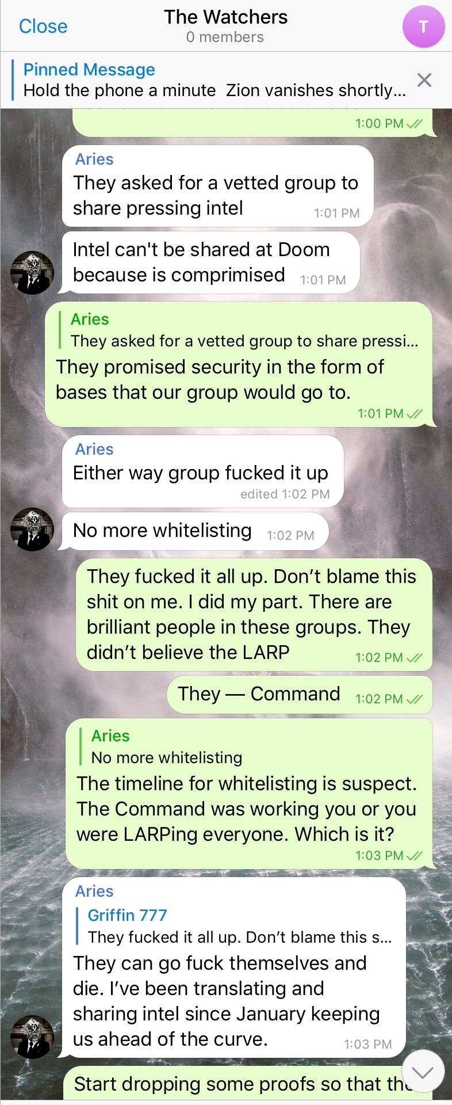Image resolution: width=452 pixels, height=1105 pixels.
Task: Tap read checkmarks on 1:00 PM message
Action: [x=414, y=124]
